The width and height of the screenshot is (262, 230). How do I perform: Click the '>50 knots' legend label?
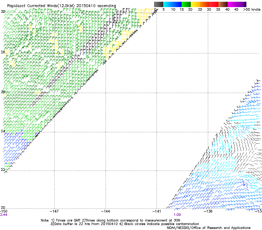point(252,10)
